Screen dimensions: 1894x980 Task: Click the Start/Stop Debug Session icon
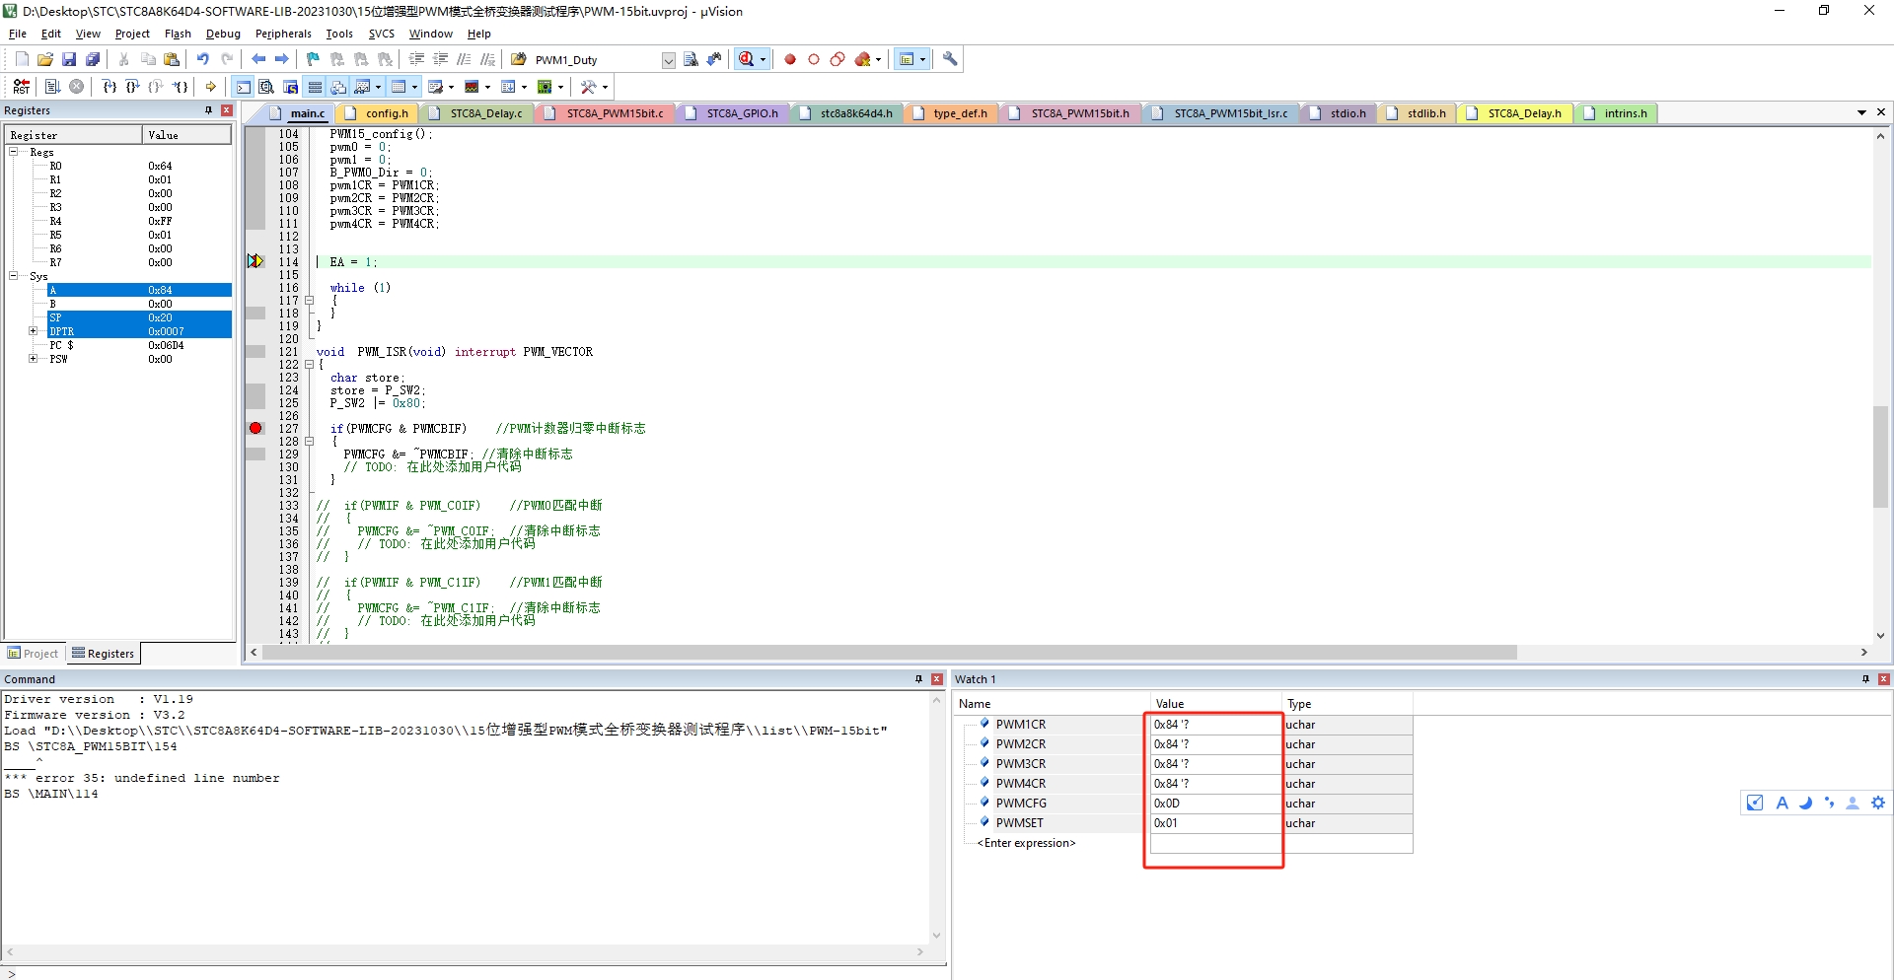point(747,59)
